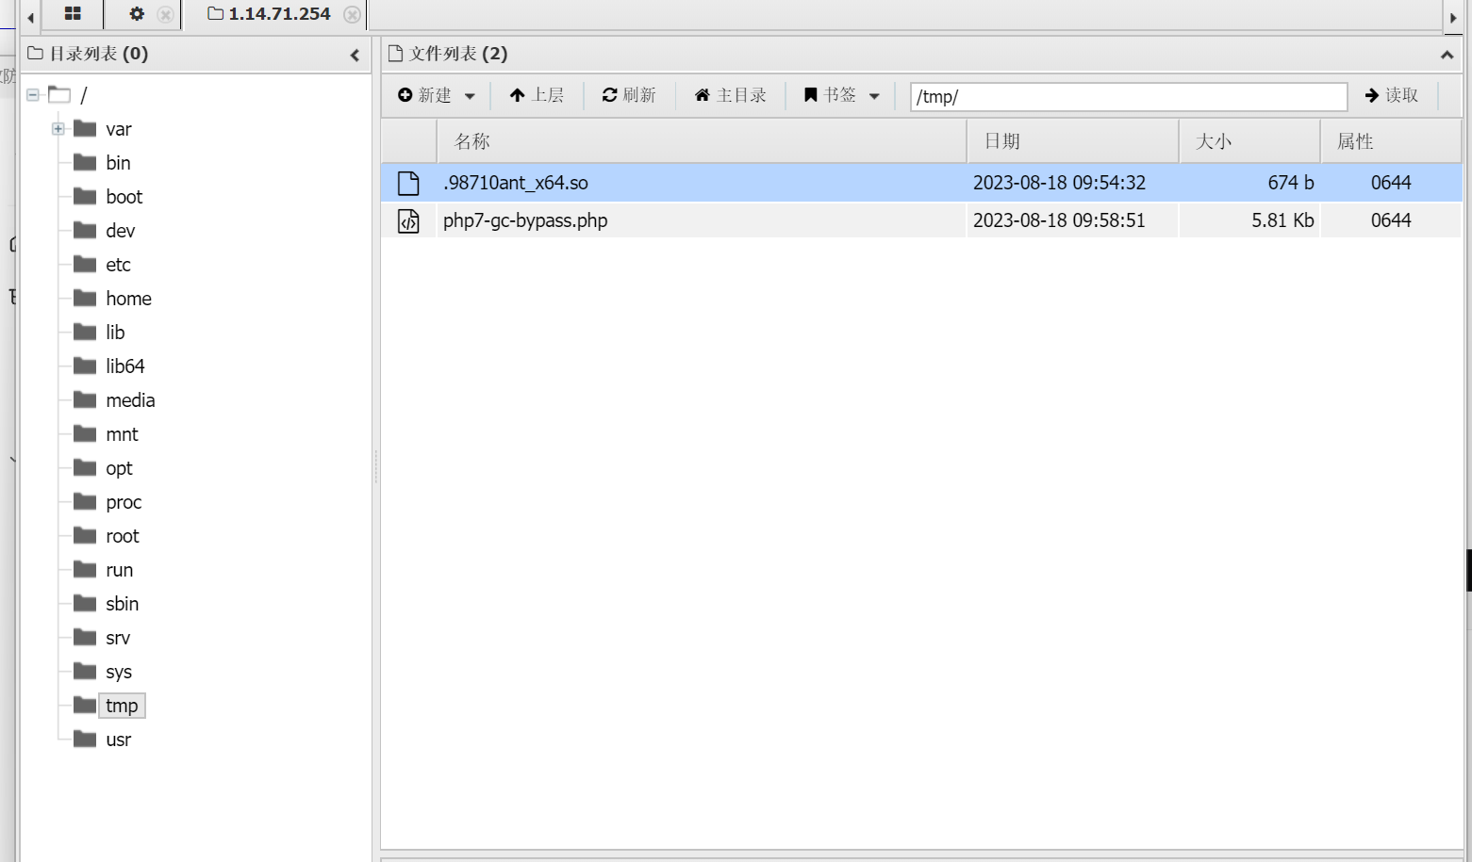Screen dimensions: 1472x862
Task: Click the home folder icon
Action: (x=85, y=298)
